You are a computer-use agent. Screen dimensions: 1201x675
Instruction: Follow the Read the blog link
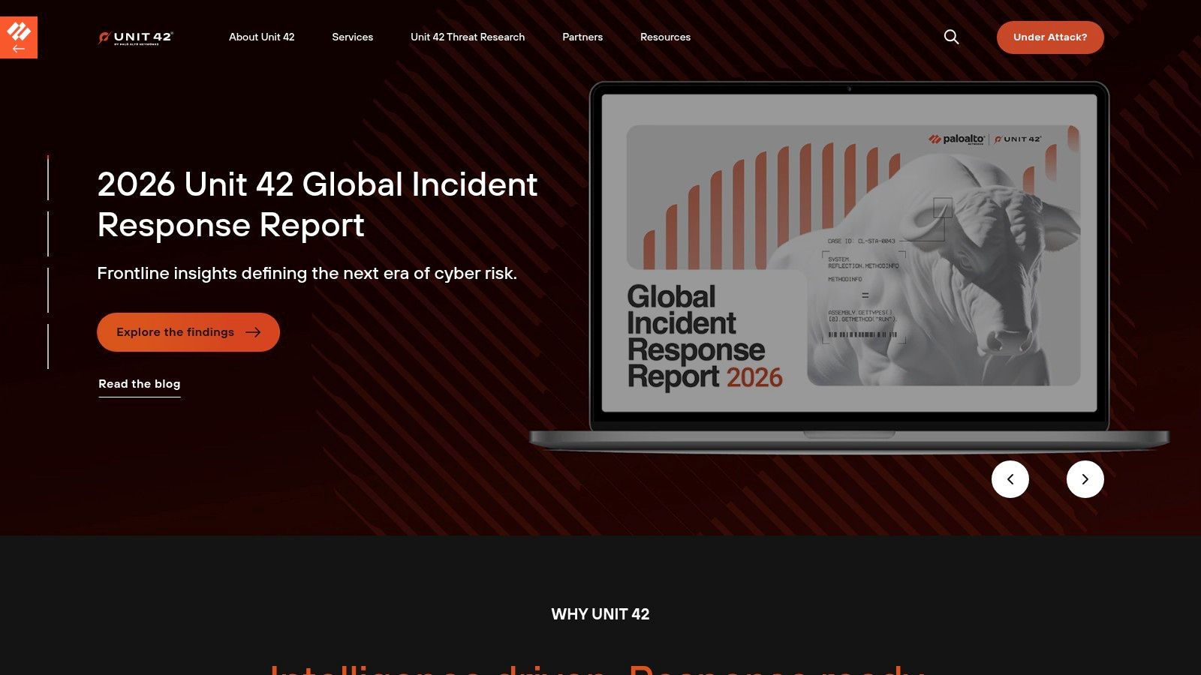(x=140, y=384)
